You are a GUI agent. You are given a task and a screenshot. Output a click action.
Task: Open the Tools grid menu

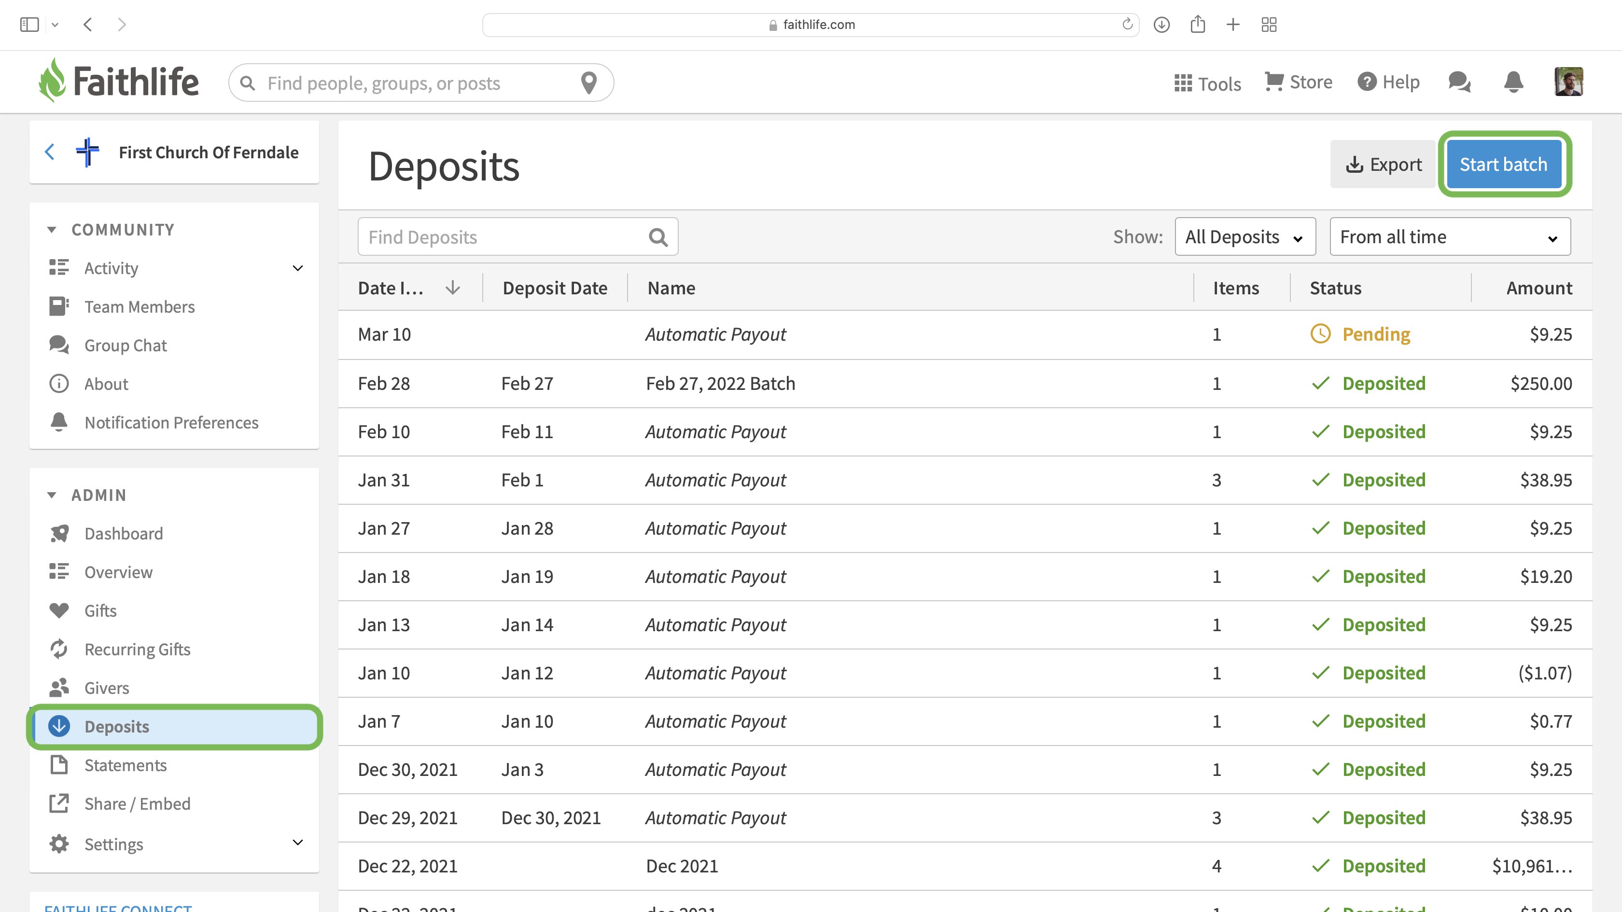(1207, 83)
